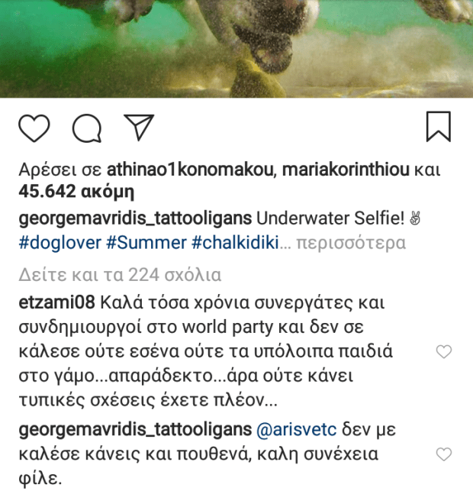The height and width of the screenshot is (494, 473).
Task: Save the post with bookmark icon
Action: (439, 127)
